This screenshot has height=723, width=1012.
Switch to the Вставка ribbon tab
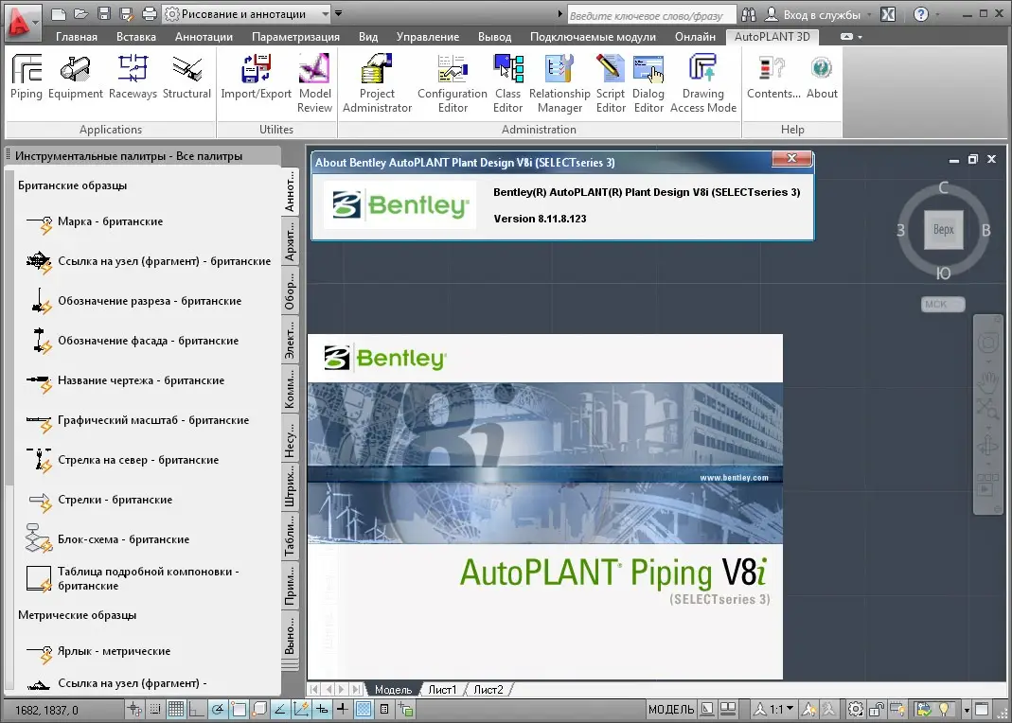coord(136,37)
